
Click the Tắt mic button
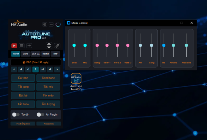48,87
